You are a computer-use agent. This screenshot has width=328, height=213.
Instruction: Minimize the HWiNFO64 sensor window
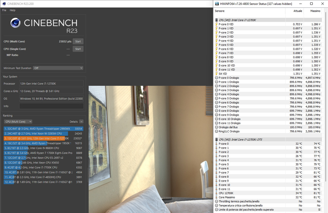300,4
